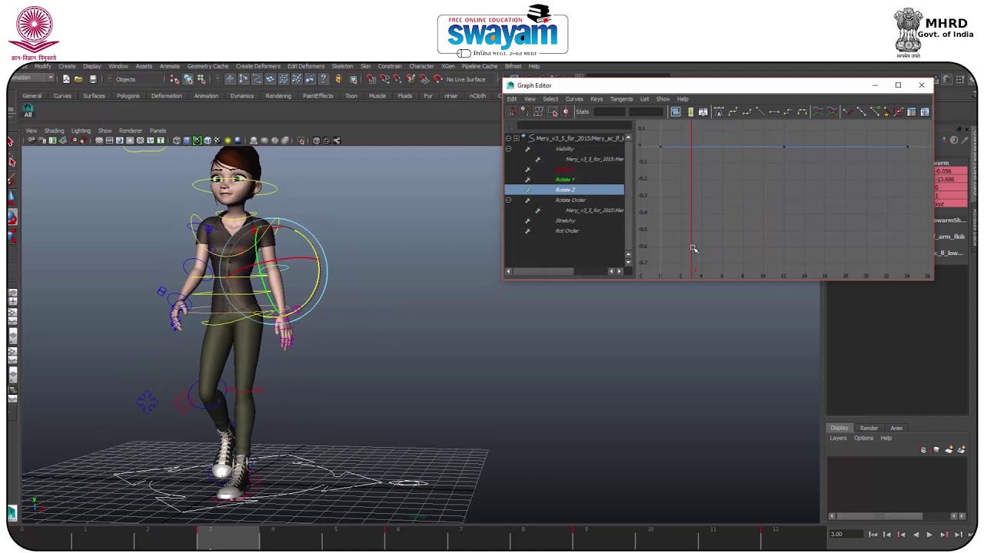Select the Stretchy channel in Graph Editor
Viewport: 984px width, 553px height.
[565, 220]
